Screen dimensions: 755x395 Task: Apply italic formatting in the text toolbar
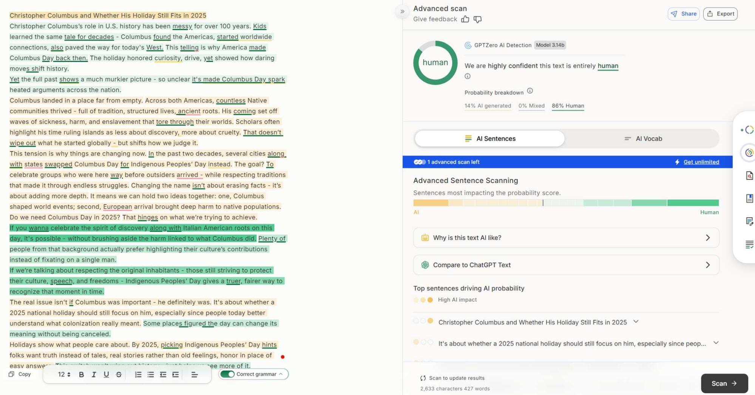click(x=94, y=374)
